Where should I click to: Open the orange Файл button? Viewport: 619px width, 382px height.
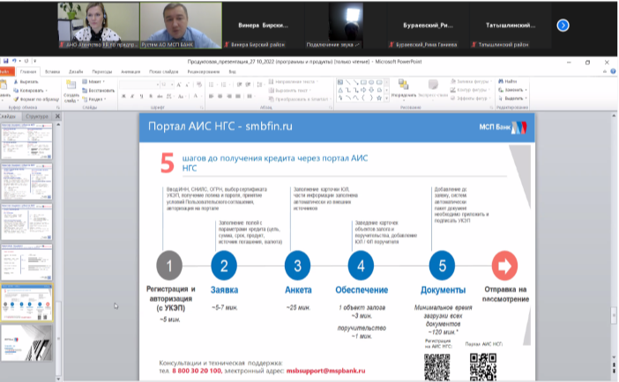coord(6,72)
